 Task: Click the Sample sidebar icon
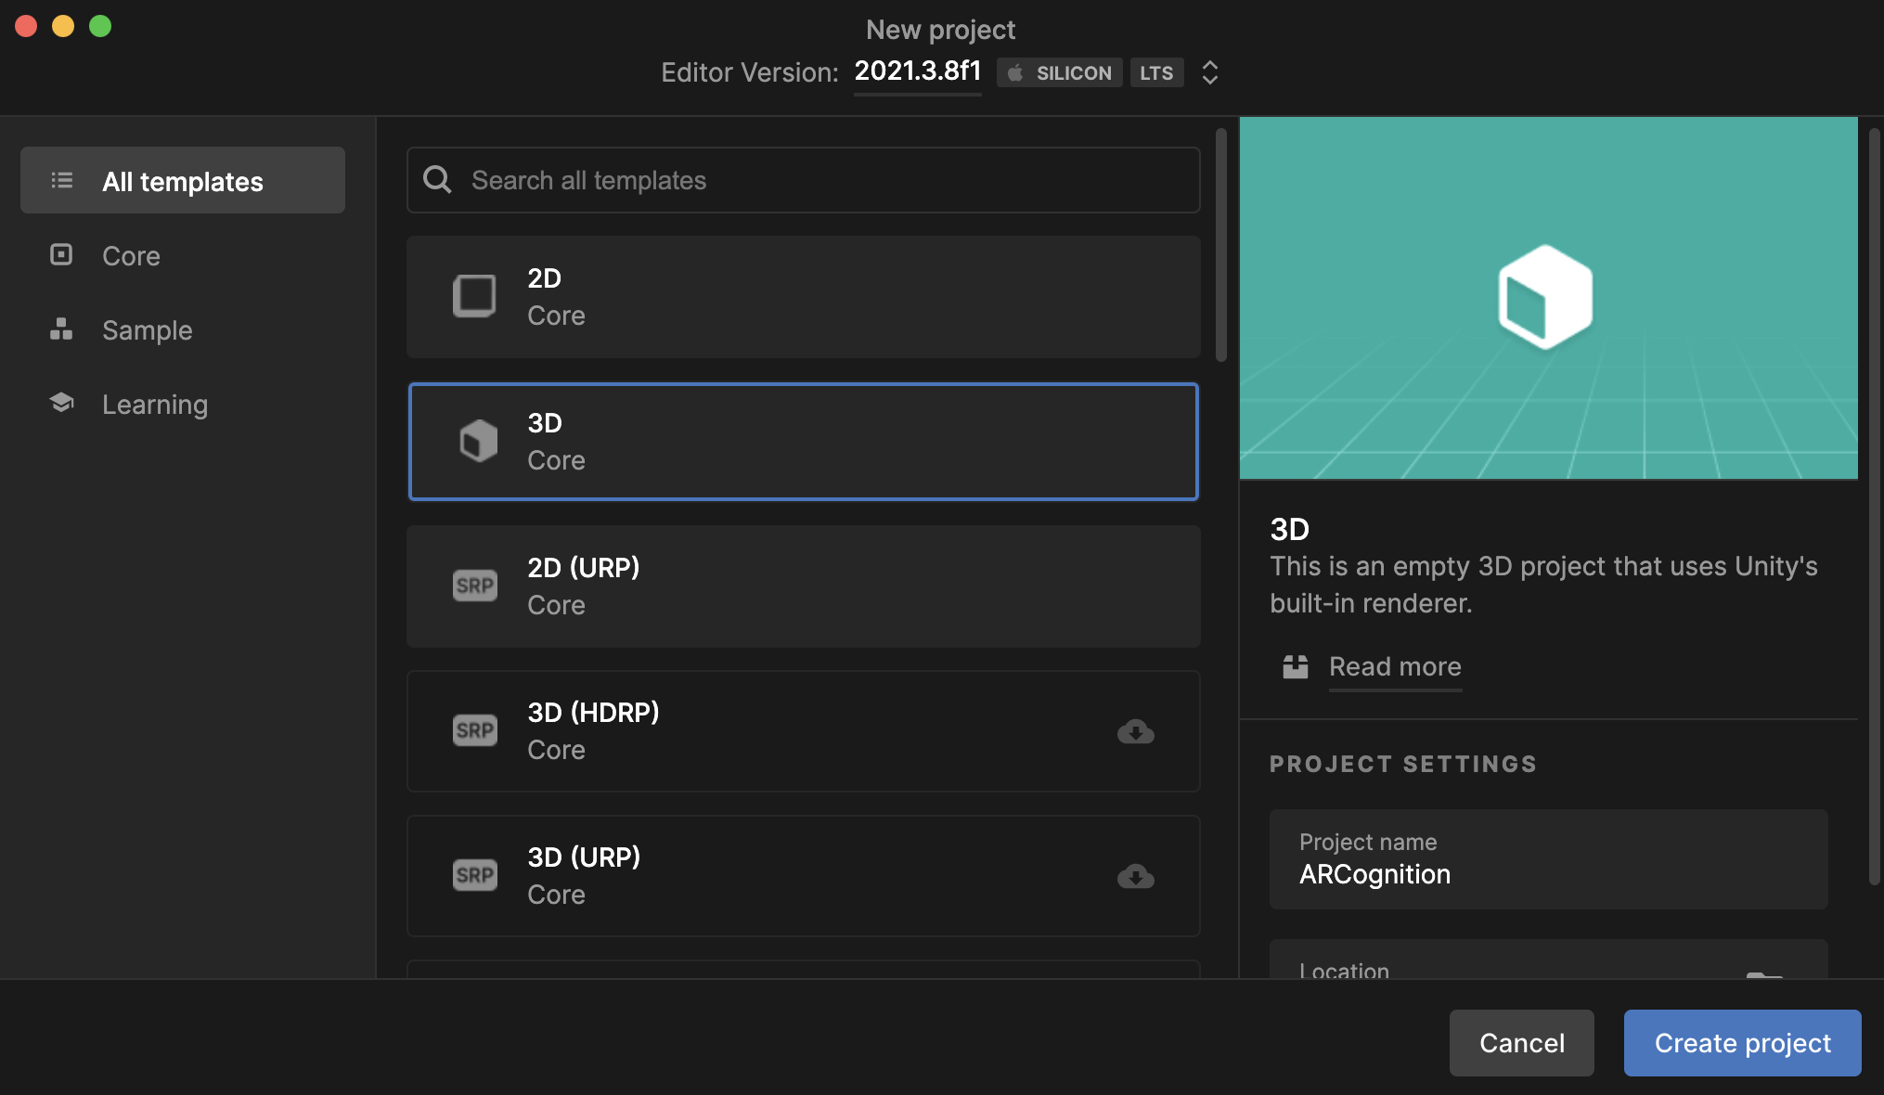pyautogui.click(x=61, y=329)
